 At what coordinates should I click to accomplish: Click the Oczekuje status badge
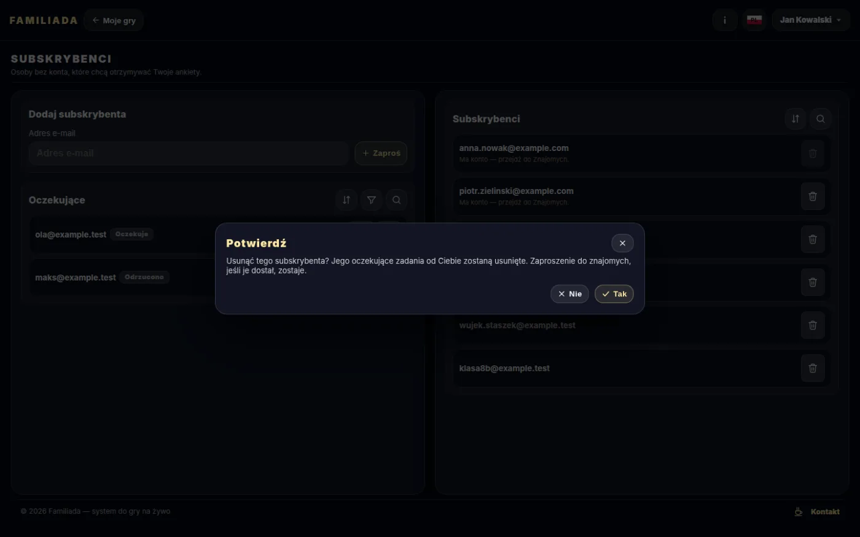click(131, 234)
